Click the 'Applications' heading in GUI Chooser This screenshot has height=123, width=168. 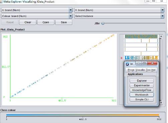tap(135, 74)
